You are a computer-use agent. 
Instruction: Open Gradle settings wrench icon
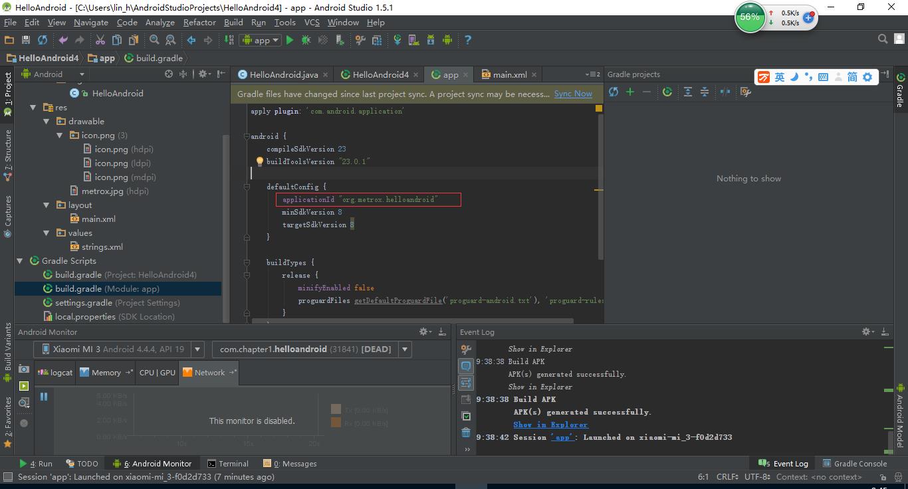pyautogui.click(x=746, y=92)
